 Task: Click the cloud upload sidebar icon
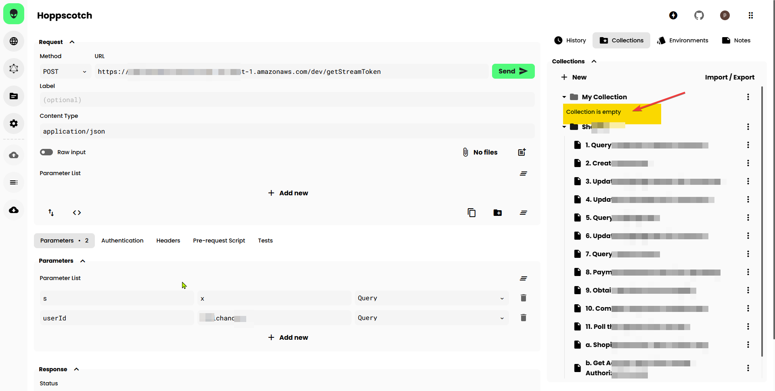(14, 155)
